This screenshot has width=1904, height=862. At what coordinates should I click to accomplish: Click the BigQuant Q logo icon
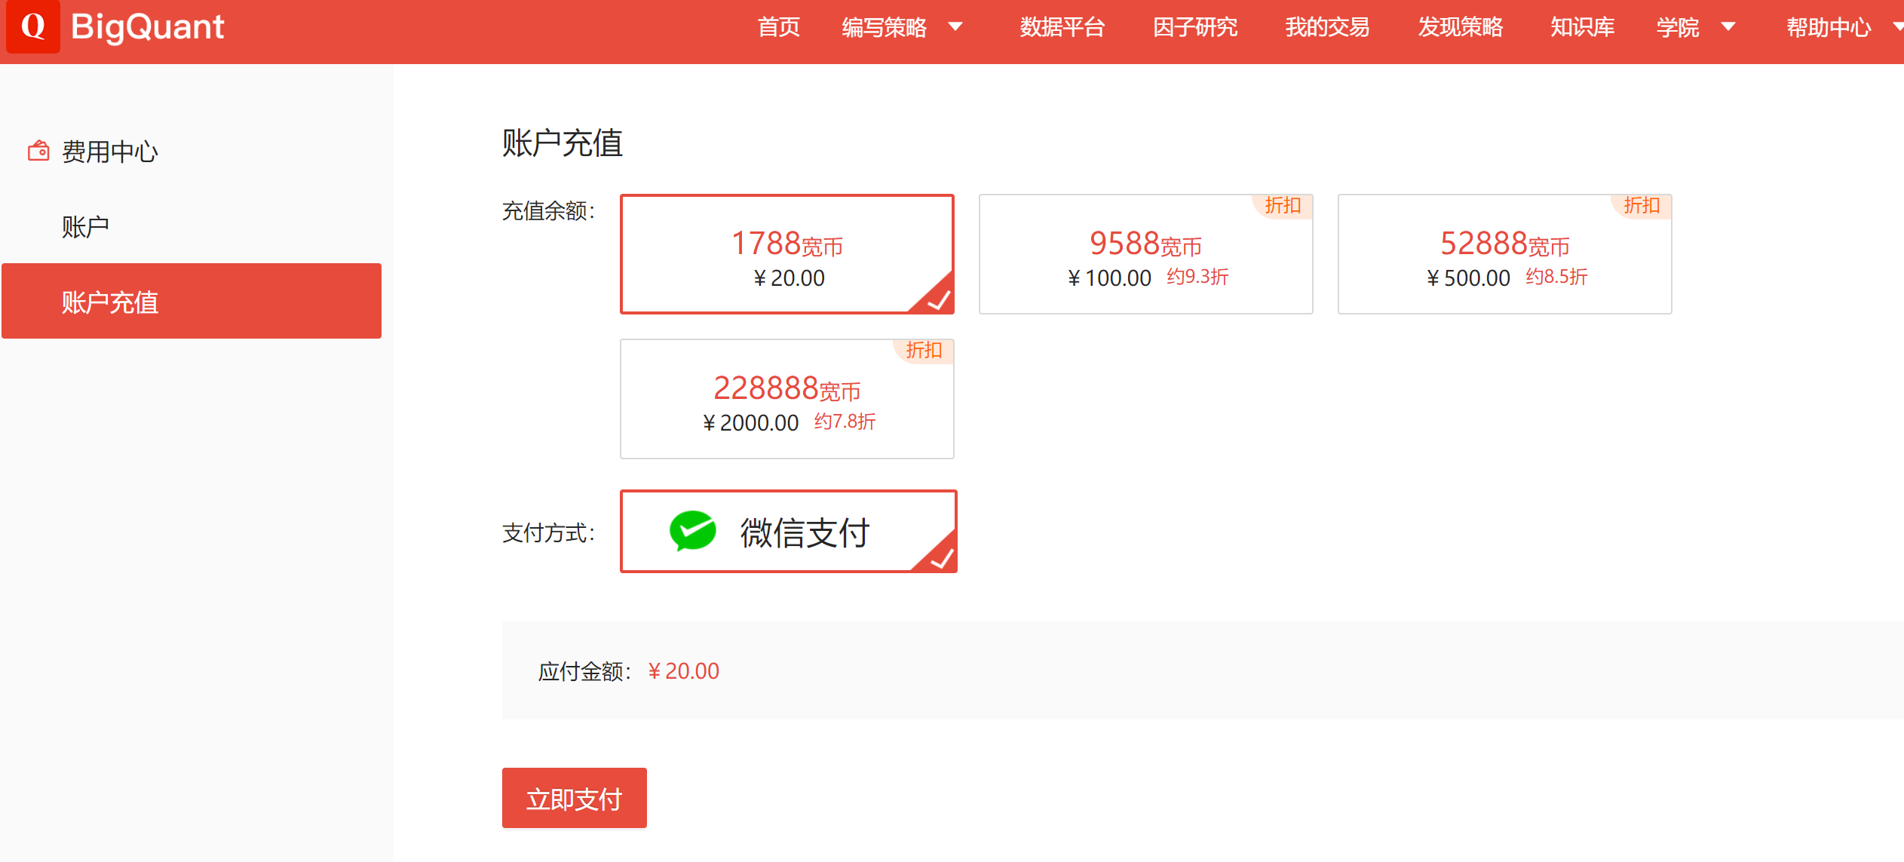click(x=33, y=26)
